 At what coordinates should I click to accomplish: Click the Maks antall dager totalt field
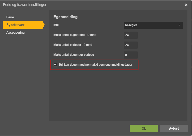pyautogui.click(x=131, y=35)
